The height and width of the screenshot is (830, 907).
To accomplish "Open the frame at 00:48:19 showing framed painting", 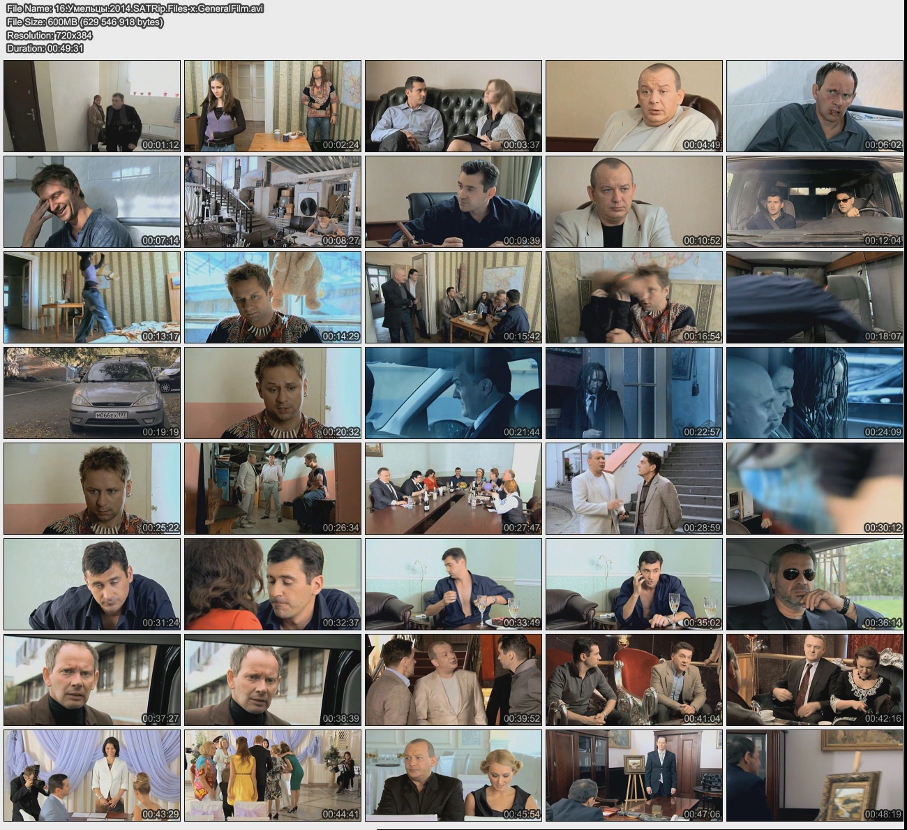I will (x=814, y=776).
